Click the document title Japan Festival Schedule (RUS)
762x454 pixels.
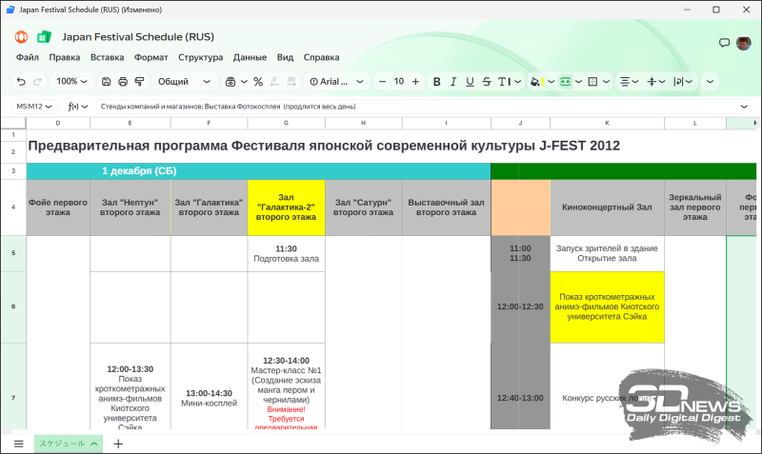pyautogui.click(x=138, y=37)
